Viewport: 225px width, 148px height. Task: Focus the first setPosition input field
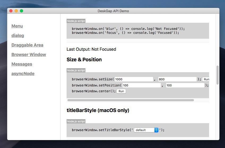(x=141, y=85)
